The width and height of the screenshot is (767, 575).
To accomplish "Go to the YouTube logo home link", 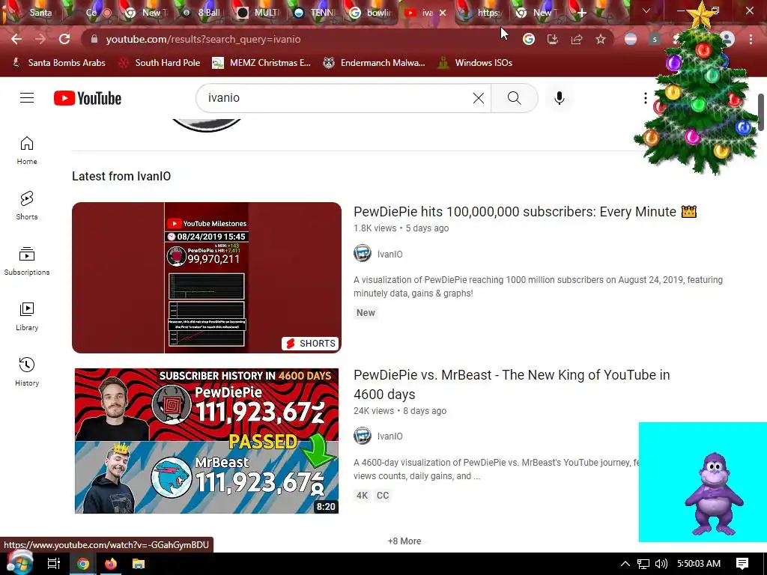I will click(88, 98).
